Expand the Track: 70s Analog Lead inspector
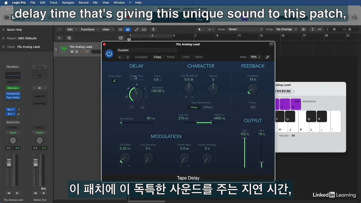This screenshot has height=203, width=361. pos(3,47)
